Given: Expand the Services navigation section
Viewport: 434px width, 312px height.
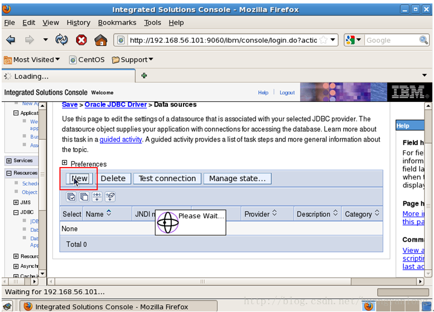Looking at the screenshot, I should pyautogui.click(x=9, y=160).
